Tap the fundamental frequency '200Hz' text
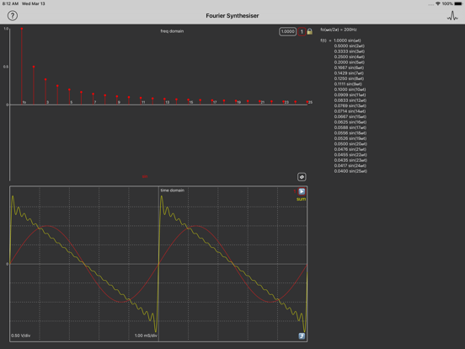The width and height of the screenshot is (465, 349). click(x=350, y=30)
